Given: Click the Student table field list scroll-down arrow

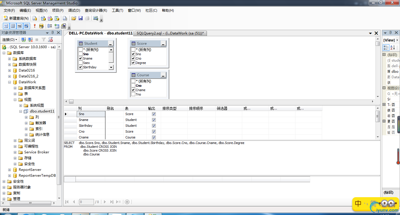Looking at the screenshot, I should (x=111, y=67).
